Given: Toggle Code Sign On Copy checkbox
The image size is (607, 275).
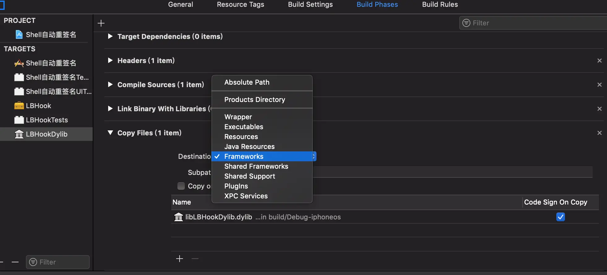Looking at the screenshot, I should tap(560, 217).
